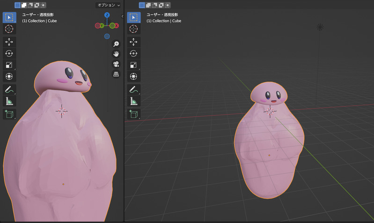
Task: Set select mode to Subtract in left header
Action: [30, 5]
